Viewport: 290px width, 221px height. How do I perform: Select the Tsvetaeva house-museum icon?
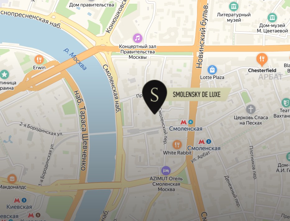pyautogui.click(x=272, y=18)
